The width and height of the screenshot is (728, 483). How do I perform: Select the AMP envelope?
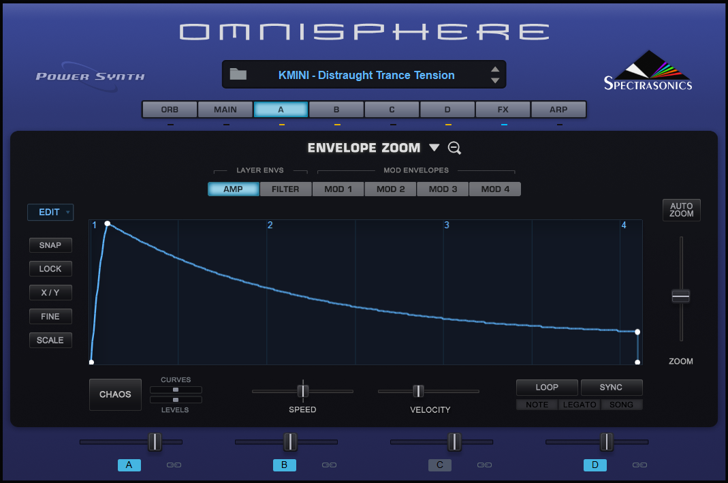pyautogui.click(x=233, y=189)
